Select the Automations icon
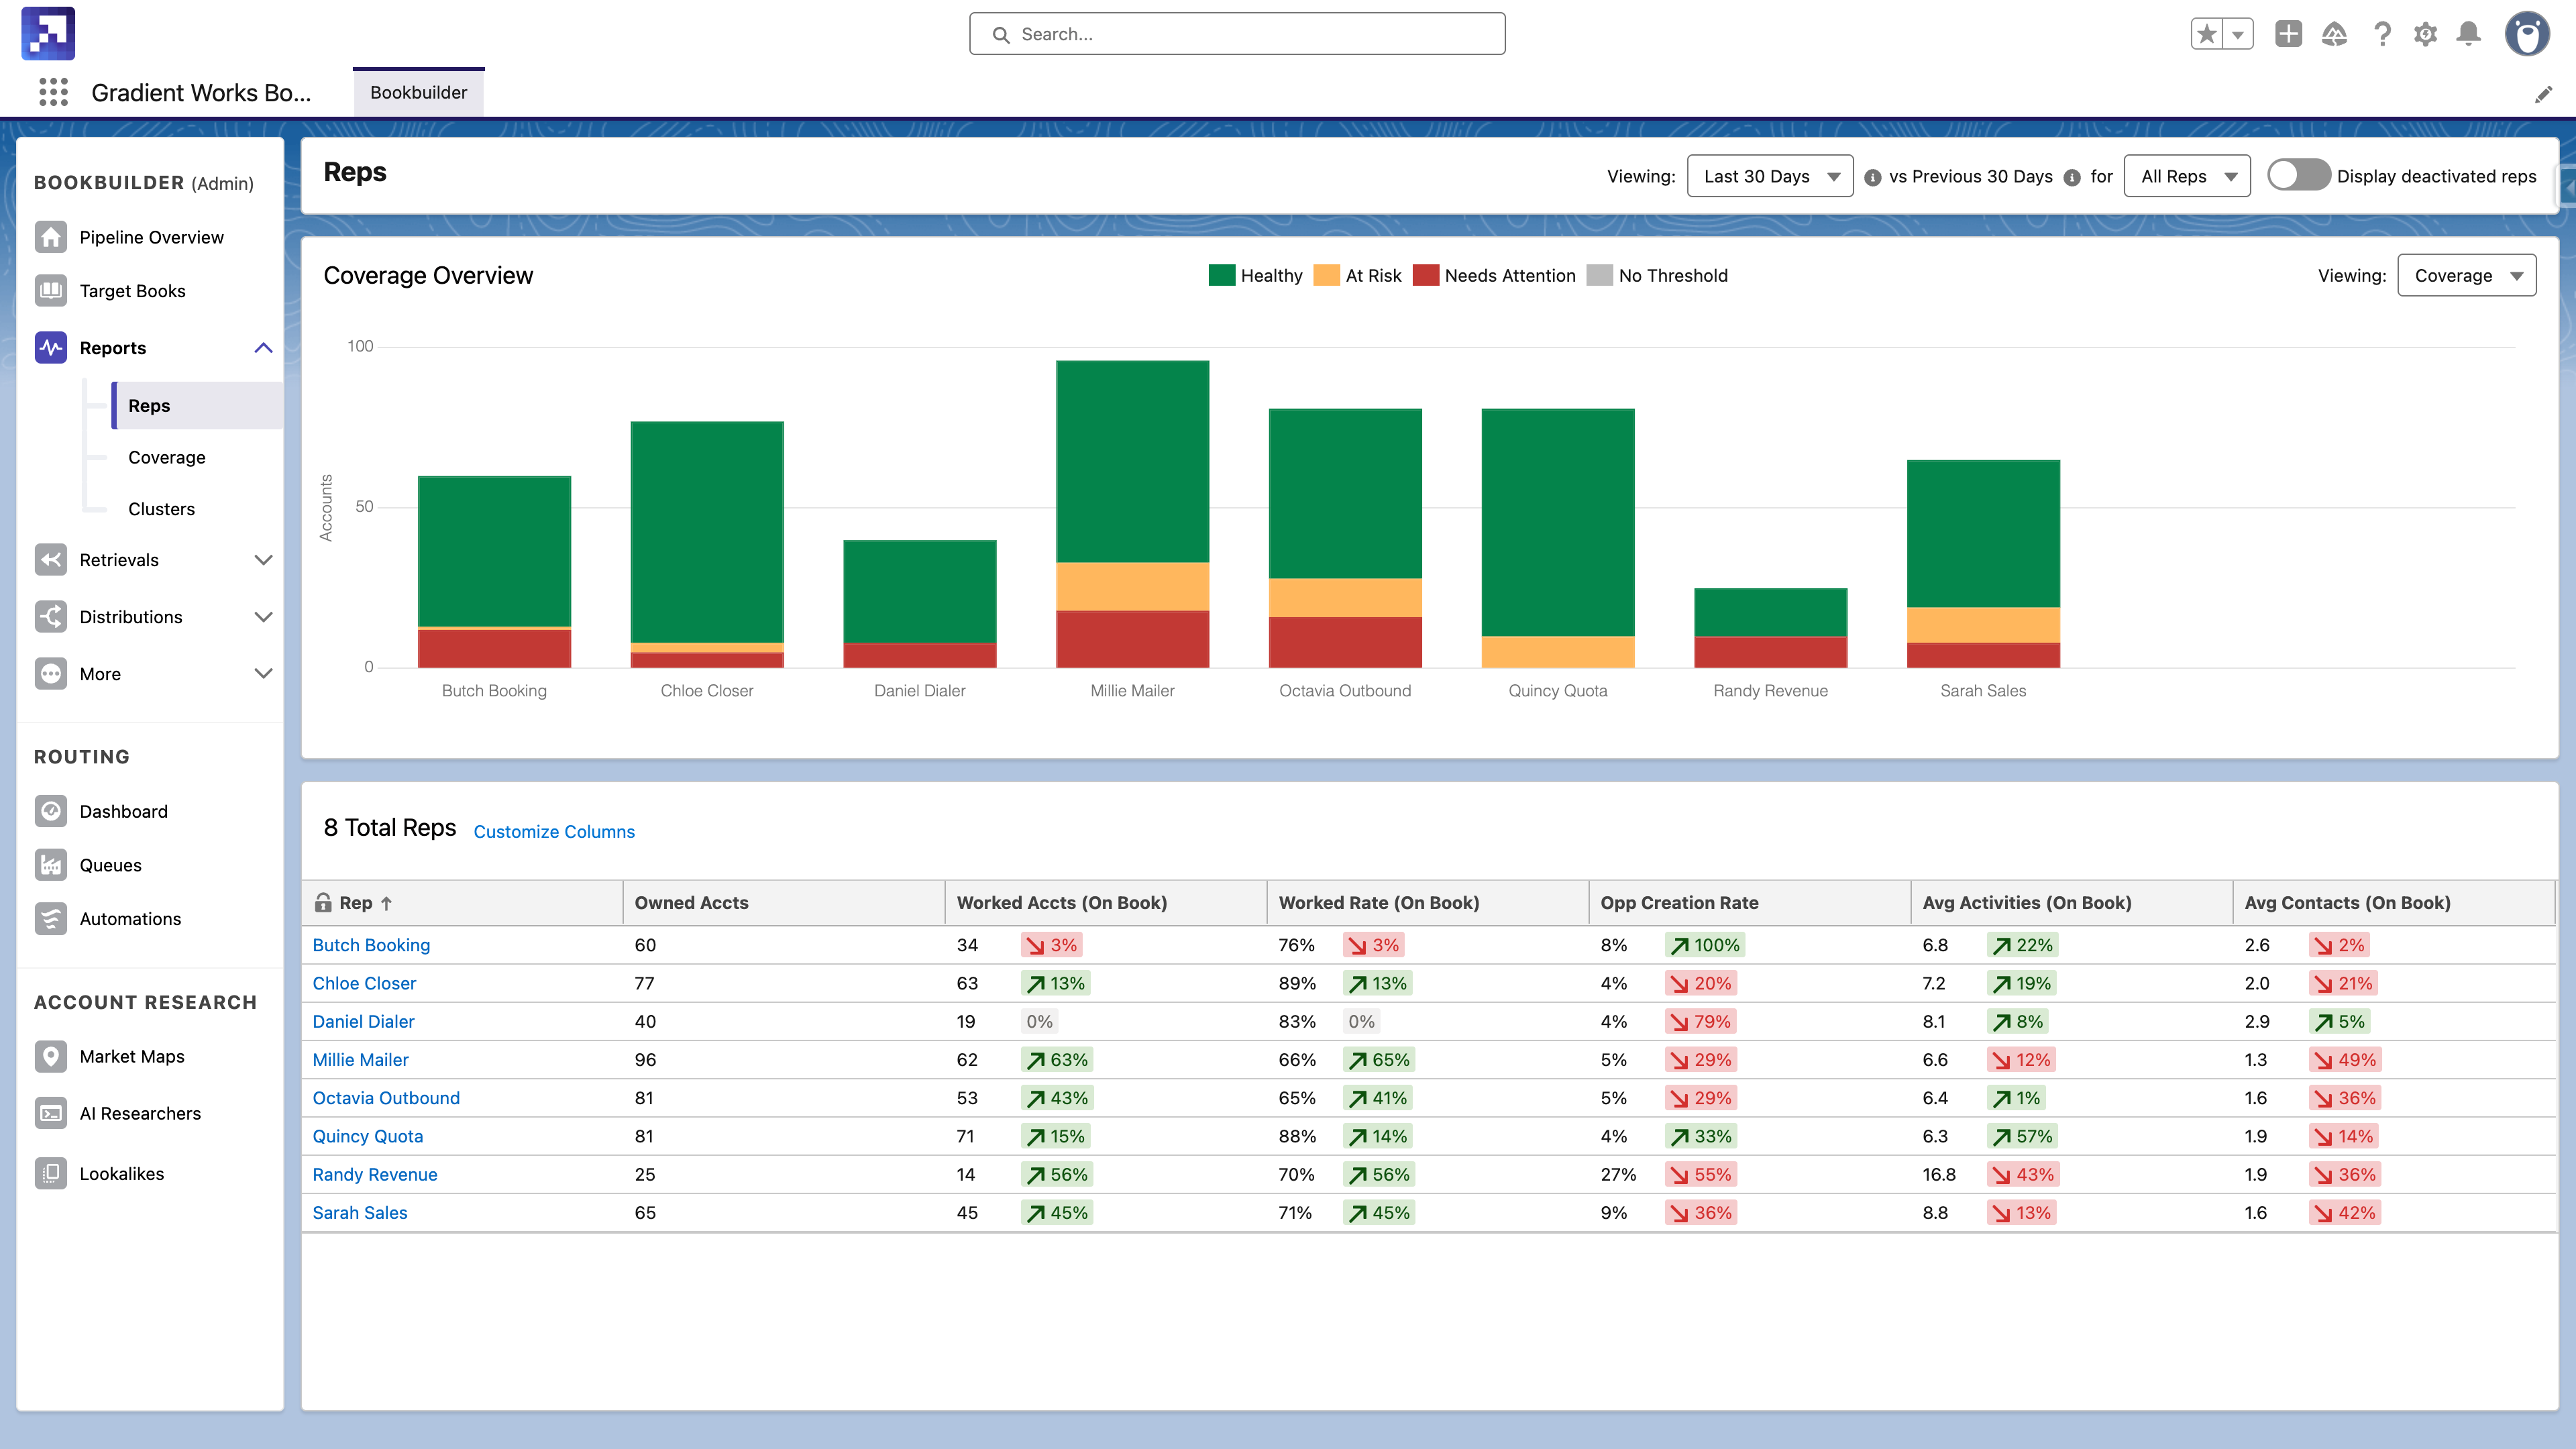Viewport: 2576px width, 1449px height. point(50,919)
